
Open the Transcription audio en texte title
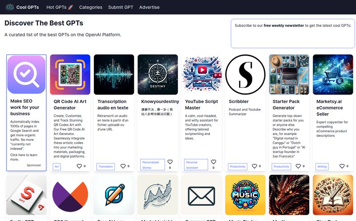[x=113, y=105]
